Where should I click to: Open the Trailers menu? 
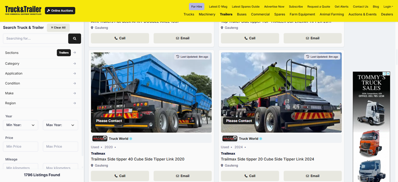pos(226,14)
